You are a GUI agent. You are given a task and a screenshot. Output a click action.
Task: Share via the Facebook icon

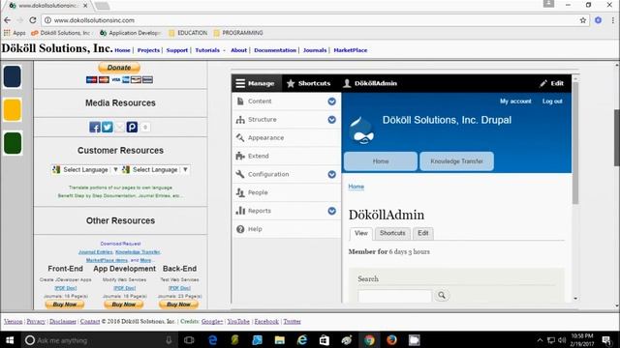coord(95,127)
